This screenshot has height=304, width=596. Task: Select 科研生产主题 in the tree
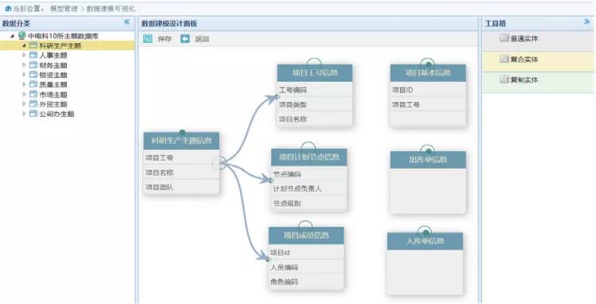click(60, 45)
